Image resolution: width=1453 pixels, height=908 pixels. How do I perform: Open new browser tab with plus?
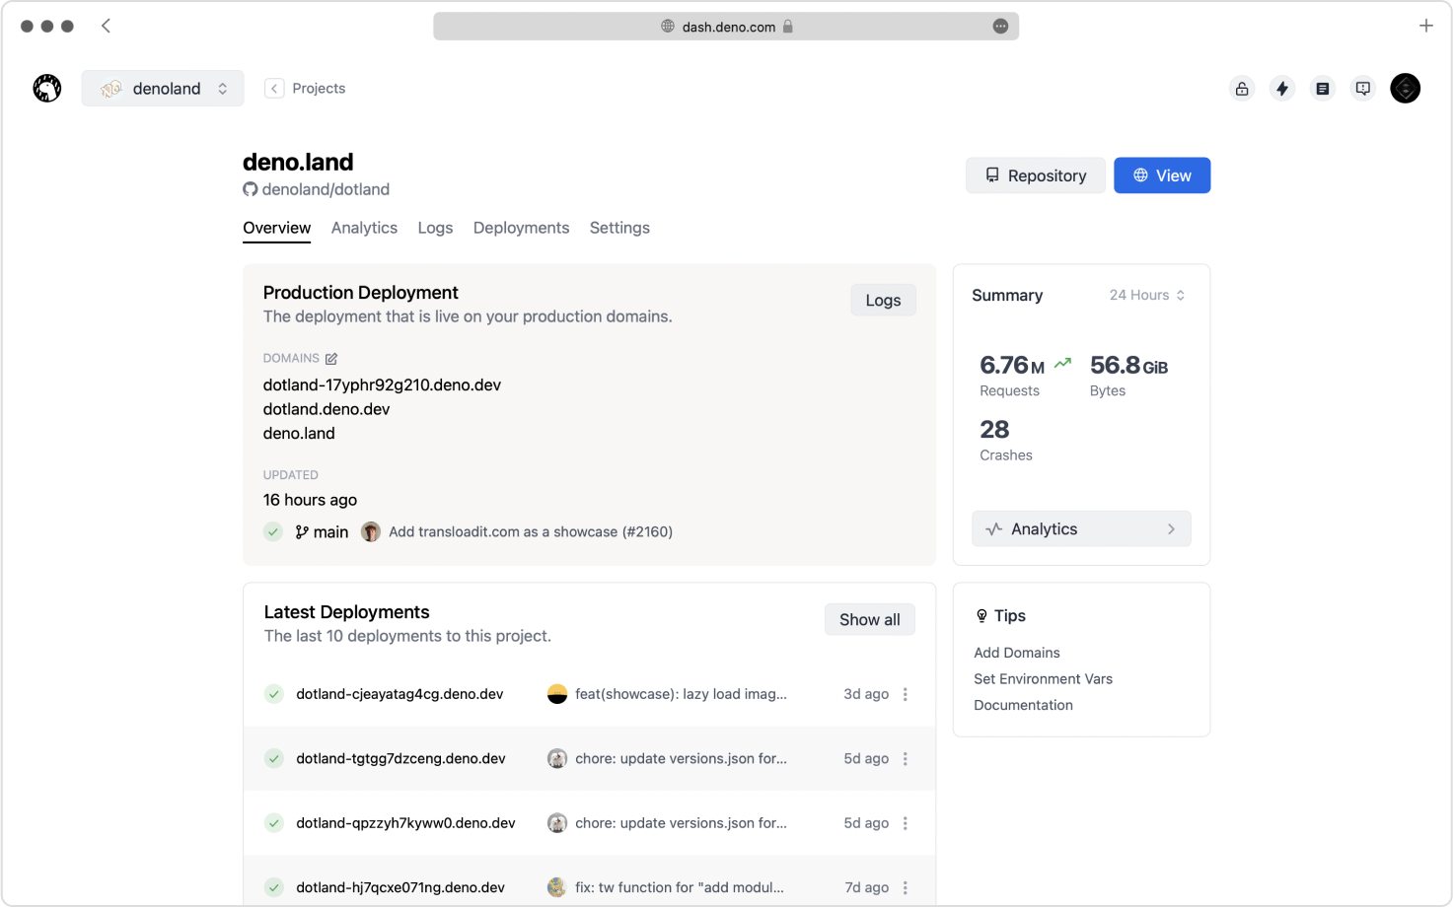tap(1425, 27)
